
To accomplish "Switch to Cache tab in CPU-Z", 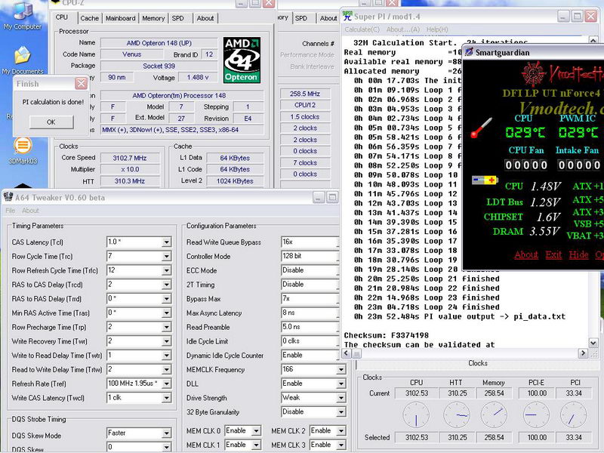I will point(89,18).
